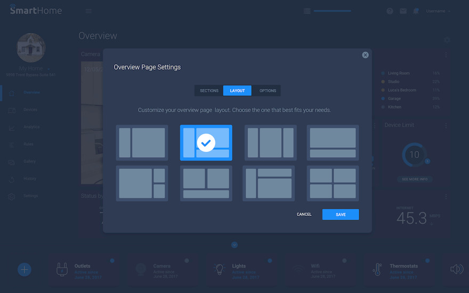Open Rules in the sidebar
The width and height of the screenshot is (469, 293).
point(28,144)
